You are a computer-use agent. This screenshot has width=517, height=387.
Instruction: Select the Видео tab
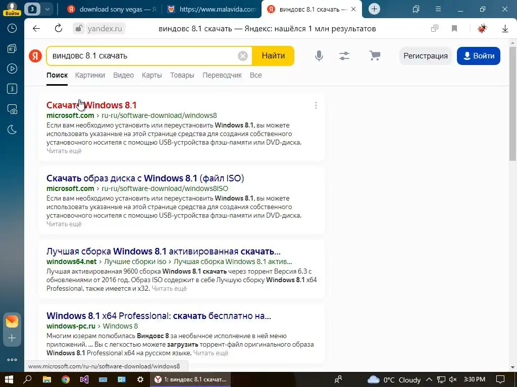(123, 76)
